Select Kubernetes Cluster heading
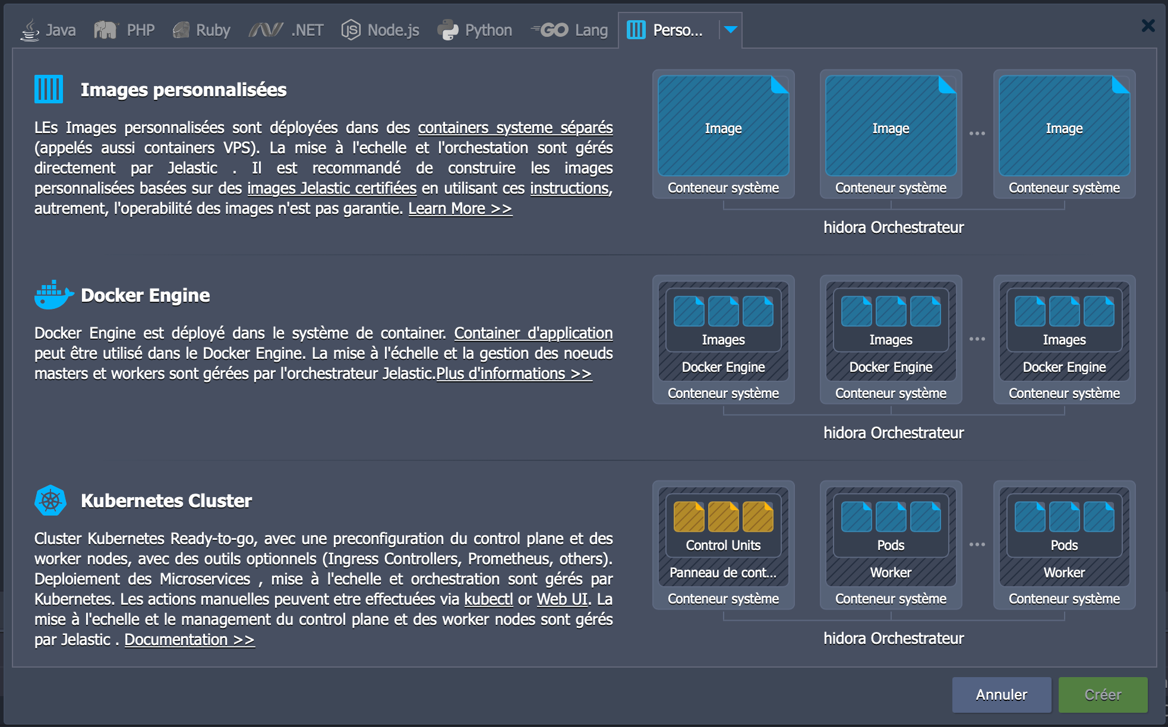Viewport: 1168px width, 727px height. pos(166,501)
